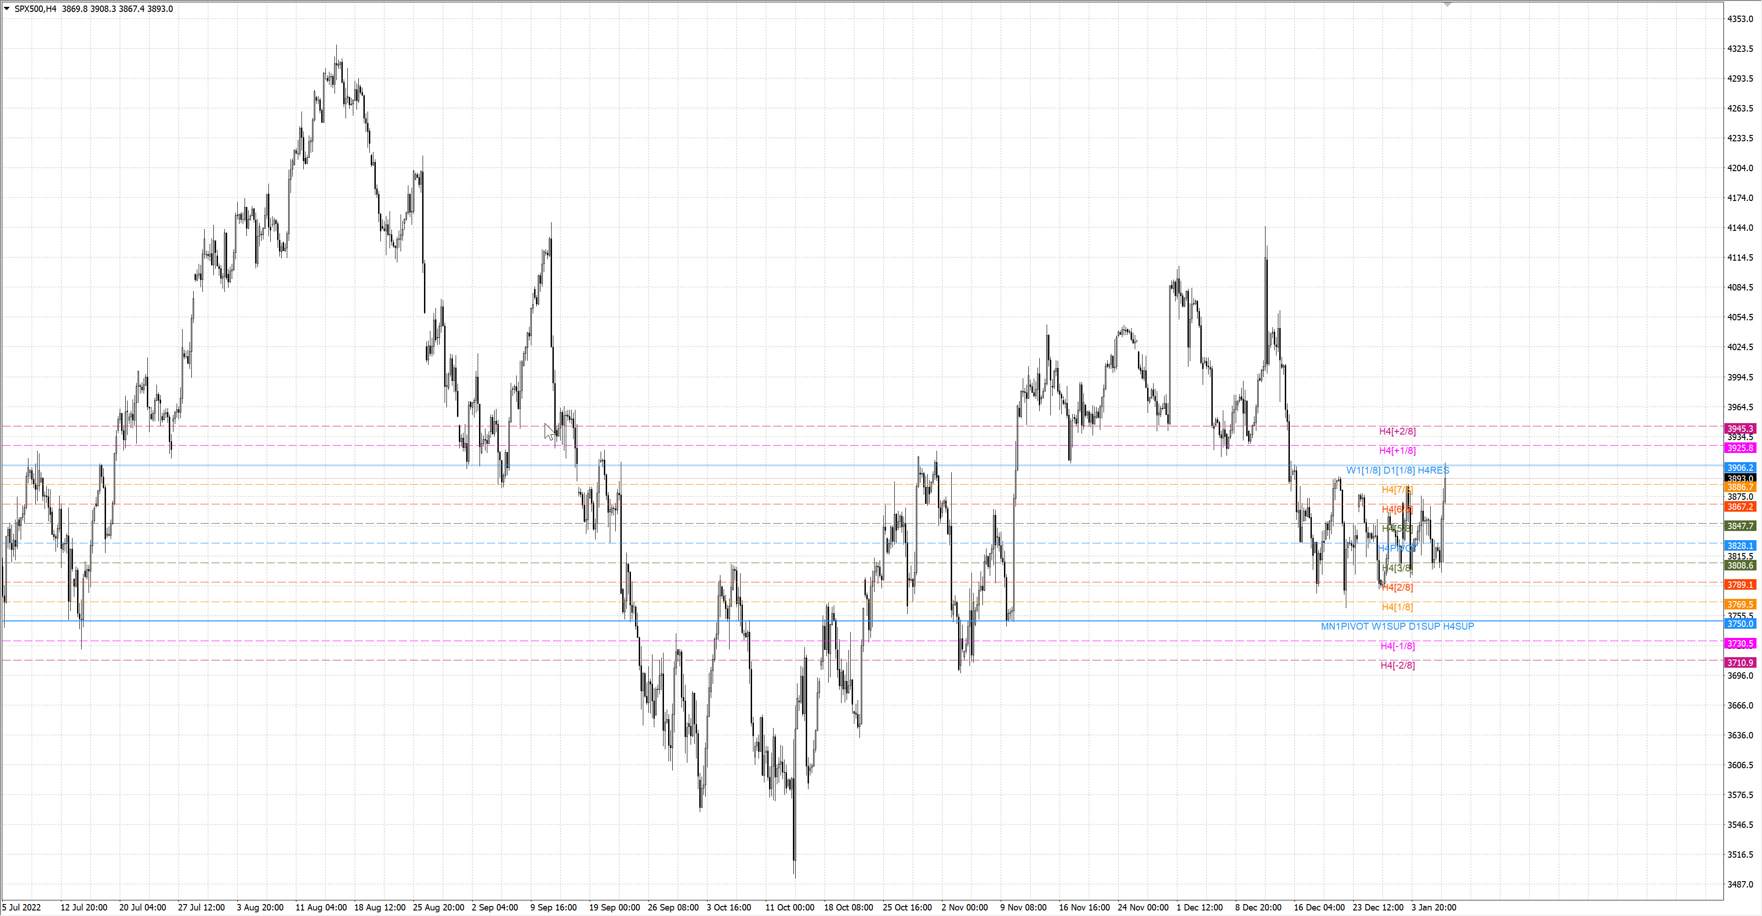The width and height of the screenshot is (1762, 916).
Task: Click the orange H4[7/8] label
Action: tap(1397, 489)
